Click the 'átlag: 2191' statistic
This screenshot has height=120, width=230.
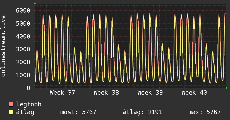(x=142, y=112)
